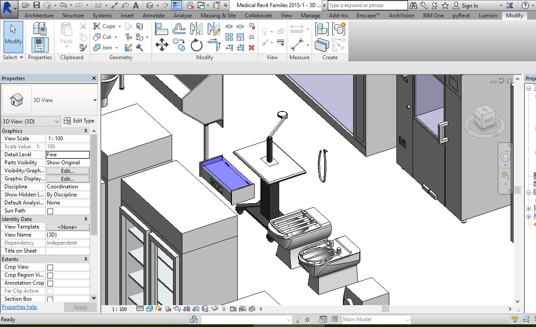Screen dimensions: 536x327
Task: Collapse the Identity Data section
Action: (86, 219)
